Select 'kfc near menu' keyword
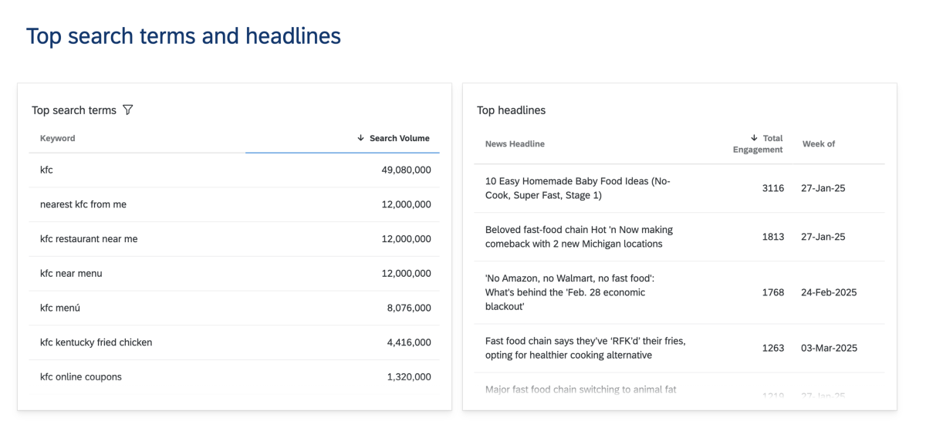The height and width of the screenshot is (445, 926). 71,273
